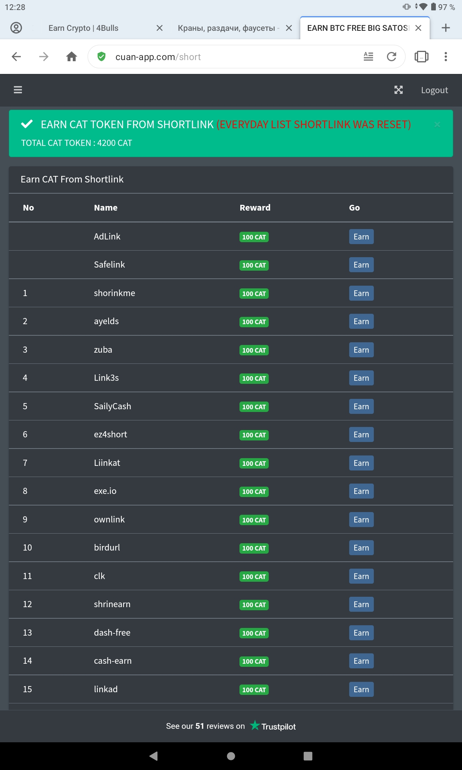This screenshot has height=770, width=462.
Task: Toggle fullscreen with the expand arrows icon
Action: point(398,90)
